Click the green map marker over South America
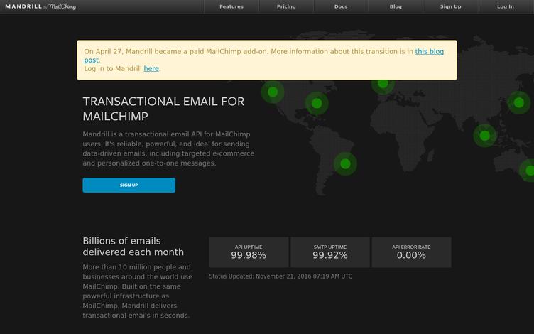Screen dimensions: 534x334 click(345, 164)
